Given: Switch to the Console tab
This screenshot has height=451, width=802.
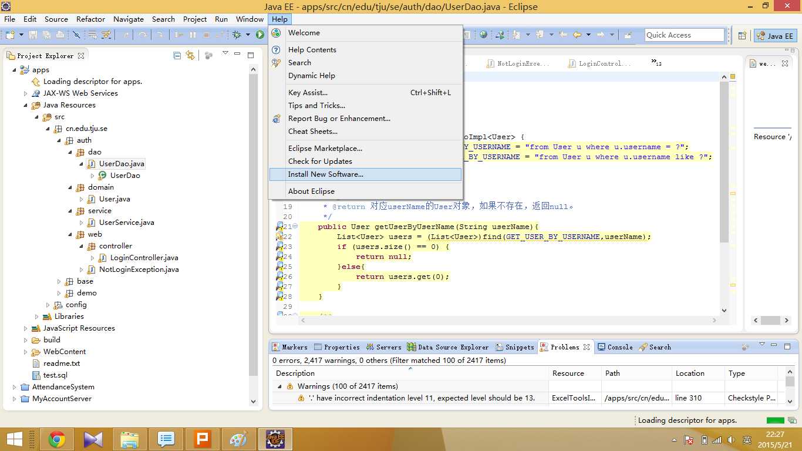Looking at the screenshot, I should (615, 347).
